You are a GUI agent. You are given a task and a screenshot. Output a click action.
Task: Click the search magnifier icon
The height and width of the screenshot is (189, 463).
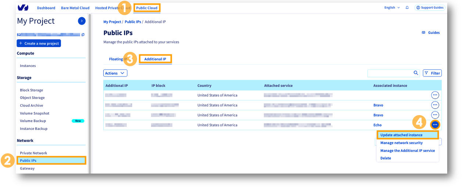pyautogui.click(x=416, y=73)
